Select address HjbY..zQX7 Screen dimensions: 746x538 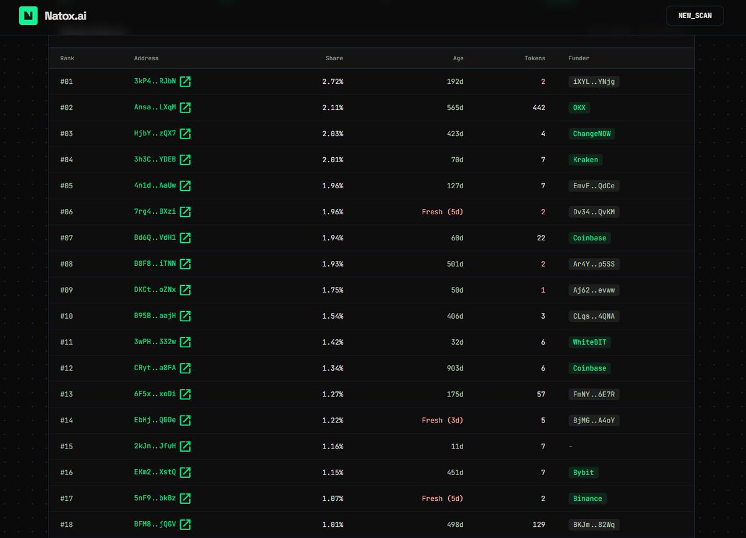155,134
